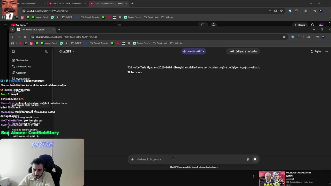
Task: Open the options menu for OYUNLAR YASAKLANSIN video
Action: pos(320,173)
